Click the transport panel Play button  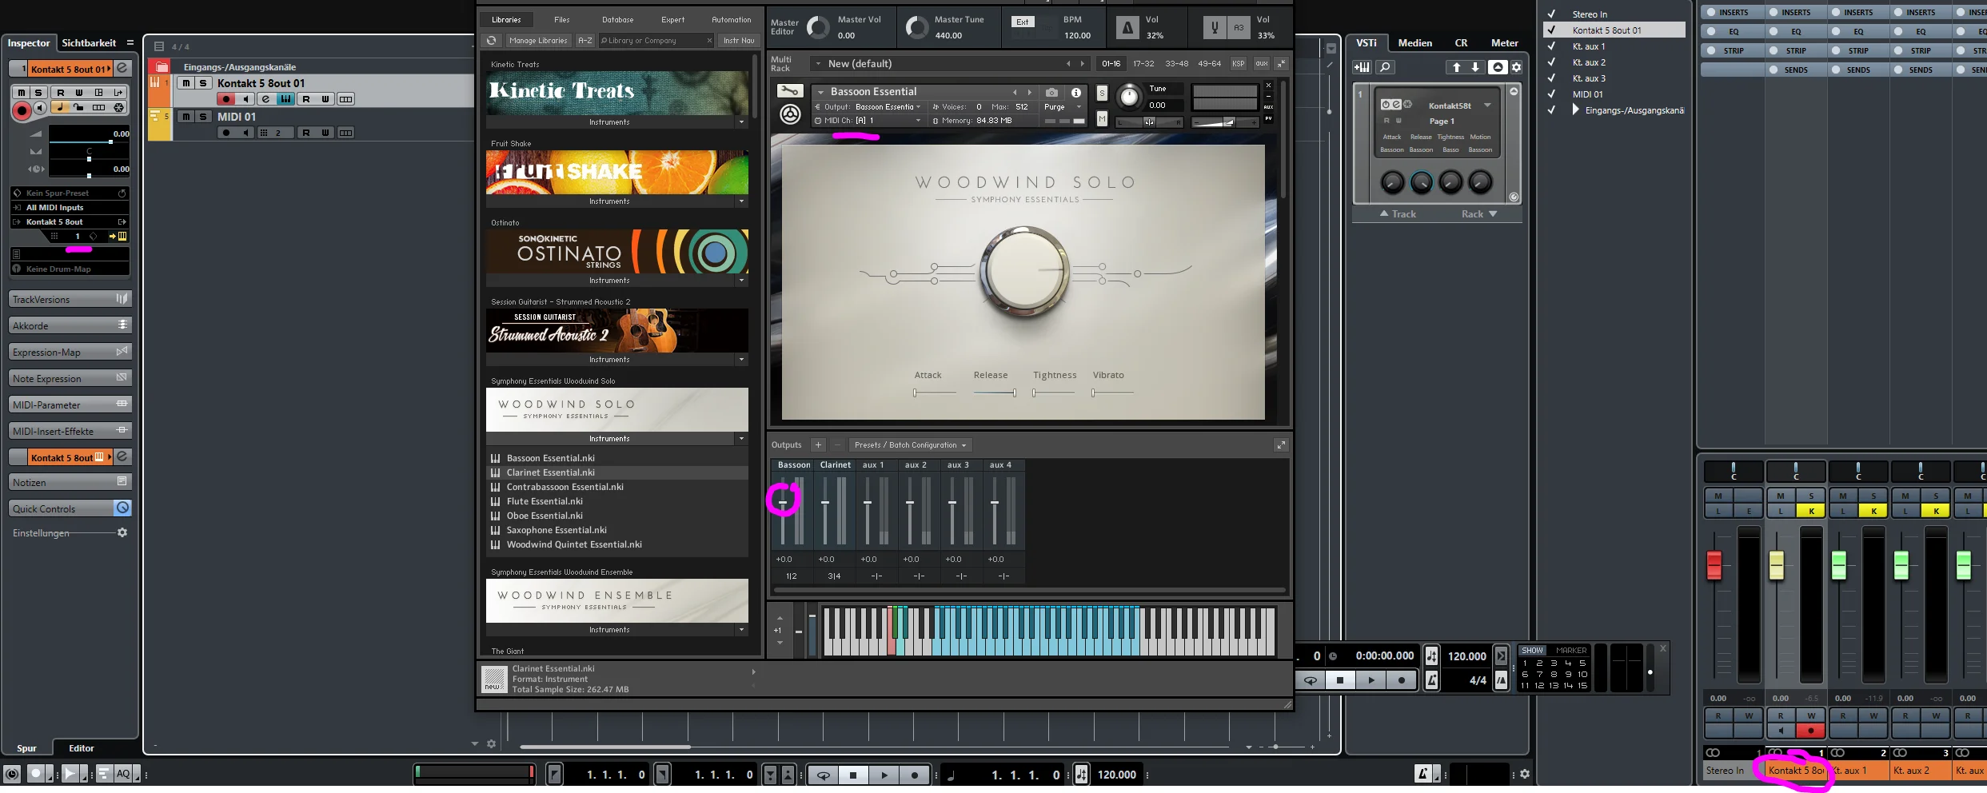click(x=1371, y=680)
